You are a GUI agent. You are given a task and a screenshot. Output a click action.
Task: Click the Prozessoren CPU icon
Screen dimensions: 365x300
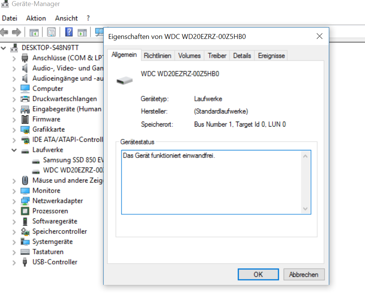[x=25, y=211]
